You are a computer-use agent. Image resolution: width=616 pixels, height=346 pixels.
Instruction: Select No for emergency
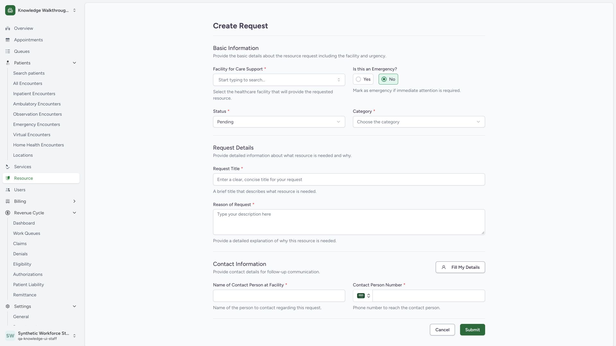(388, 79)
